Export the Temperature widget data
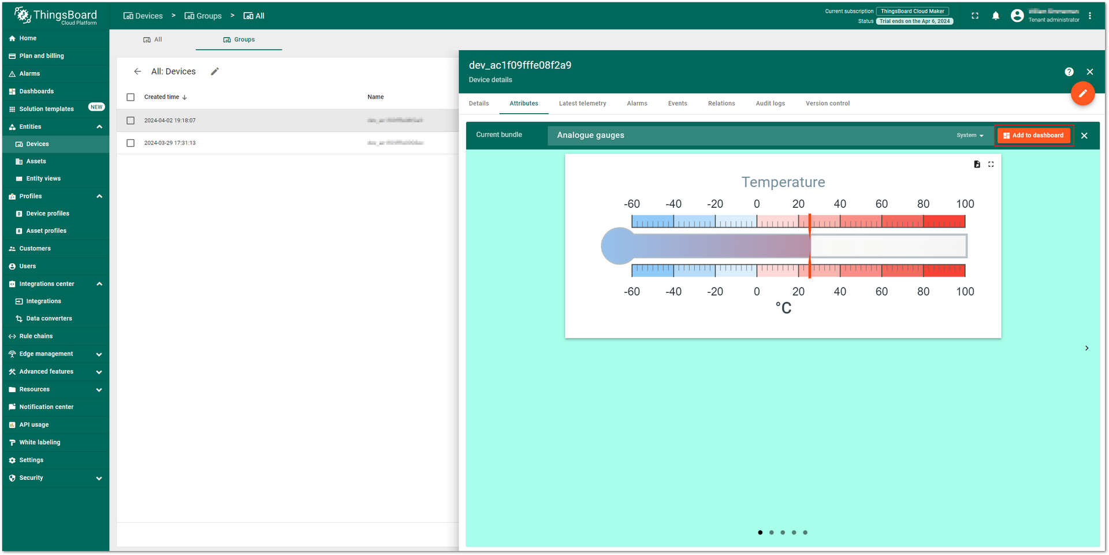Screen dimensions: 1109x555 click(977, 164)
